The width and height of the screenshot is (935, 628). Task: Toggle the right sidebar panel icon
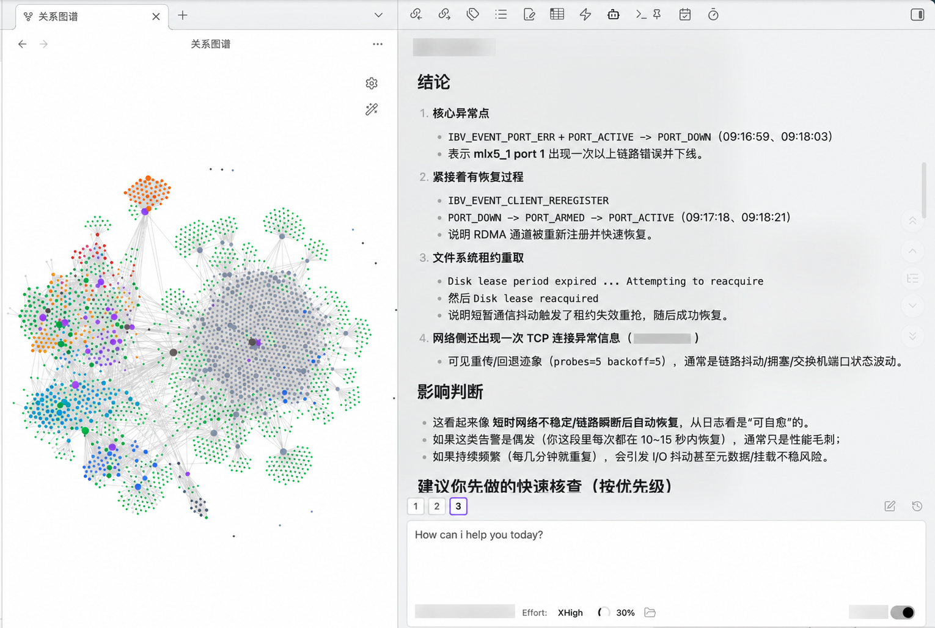(917, 15)
